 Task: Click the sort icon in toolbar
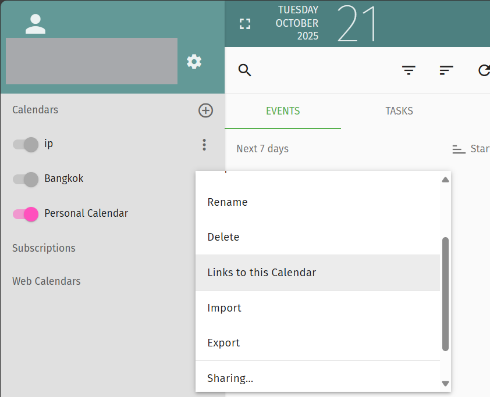[446, 70]
